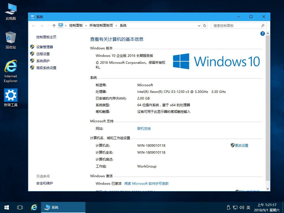
Task: Expand the address bar history dropdown
Action: tap(199, 26)
